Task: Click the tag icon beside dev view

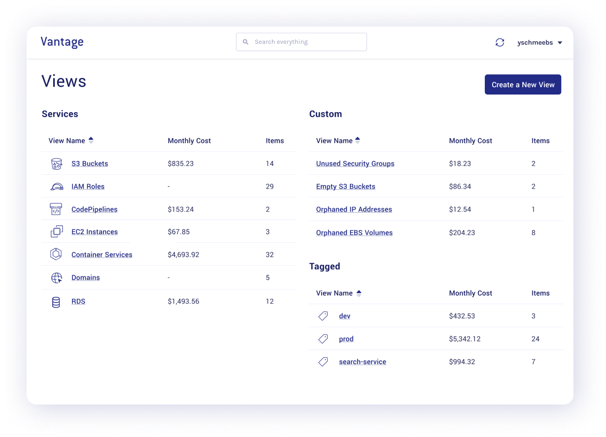Action: coord(323,315)
